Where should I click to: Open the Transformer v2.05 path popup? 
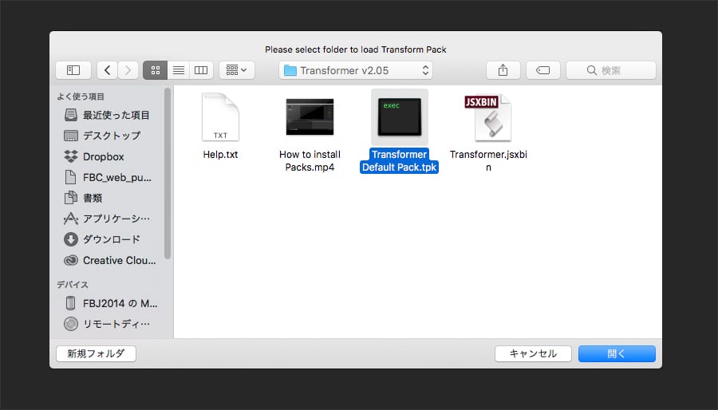click(355, 70)
